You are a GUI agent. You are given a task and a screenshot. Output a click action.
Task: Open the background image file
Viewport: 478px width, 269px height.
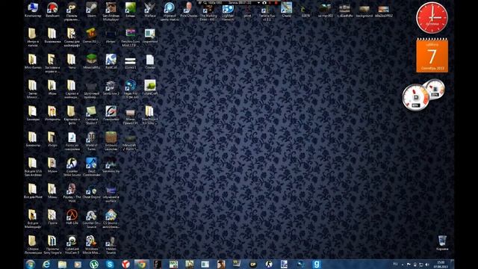point(364,11)
